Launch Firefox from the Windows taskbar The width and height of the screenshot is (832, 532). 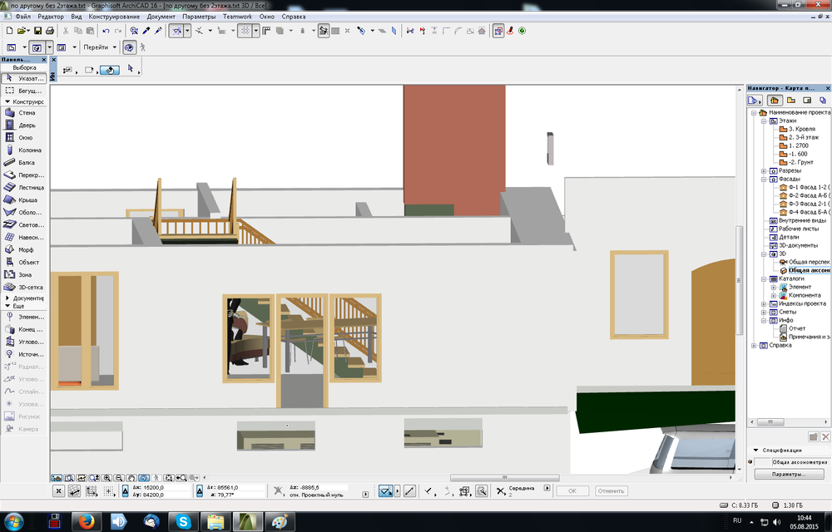[87, 521]
